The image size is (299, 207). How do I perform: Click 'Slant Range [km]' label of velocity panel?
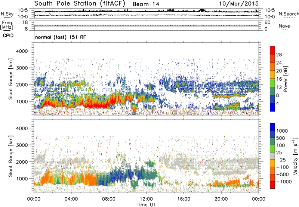pos(10,156)
